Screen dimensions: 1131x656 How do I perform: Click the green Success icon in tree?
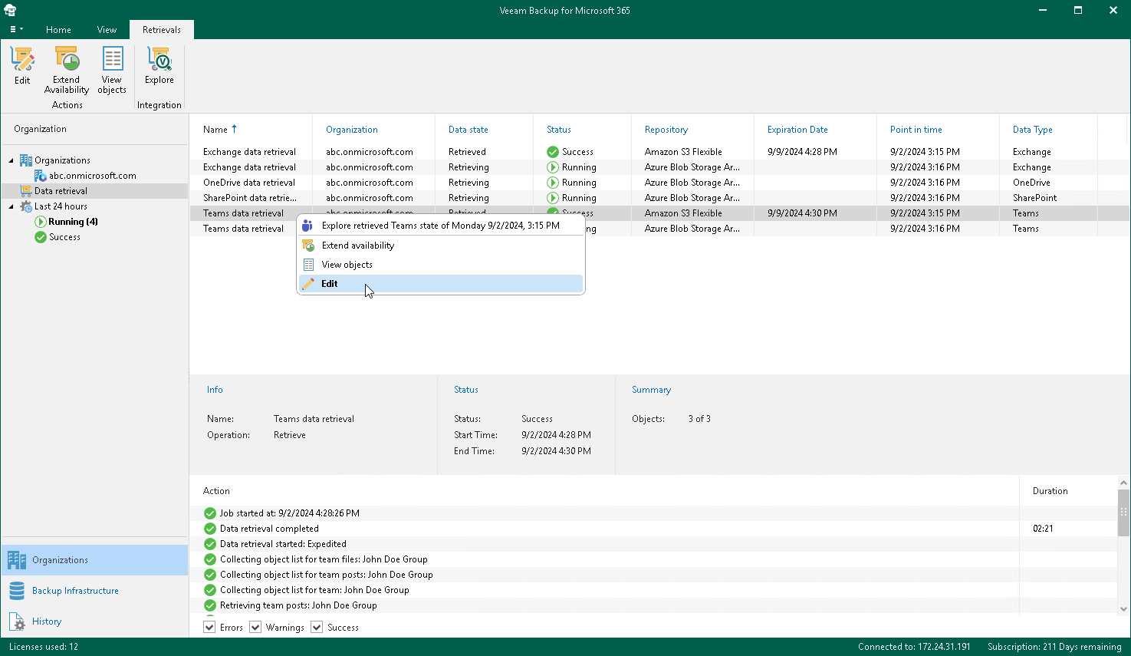tap(41, 237)
